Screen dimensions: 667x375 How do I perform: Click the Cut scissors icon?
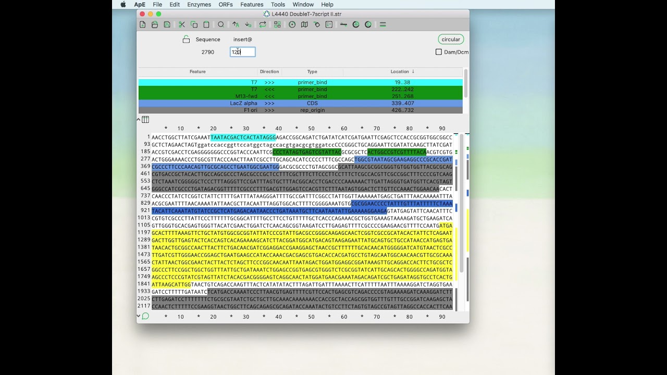click(182, 24)
